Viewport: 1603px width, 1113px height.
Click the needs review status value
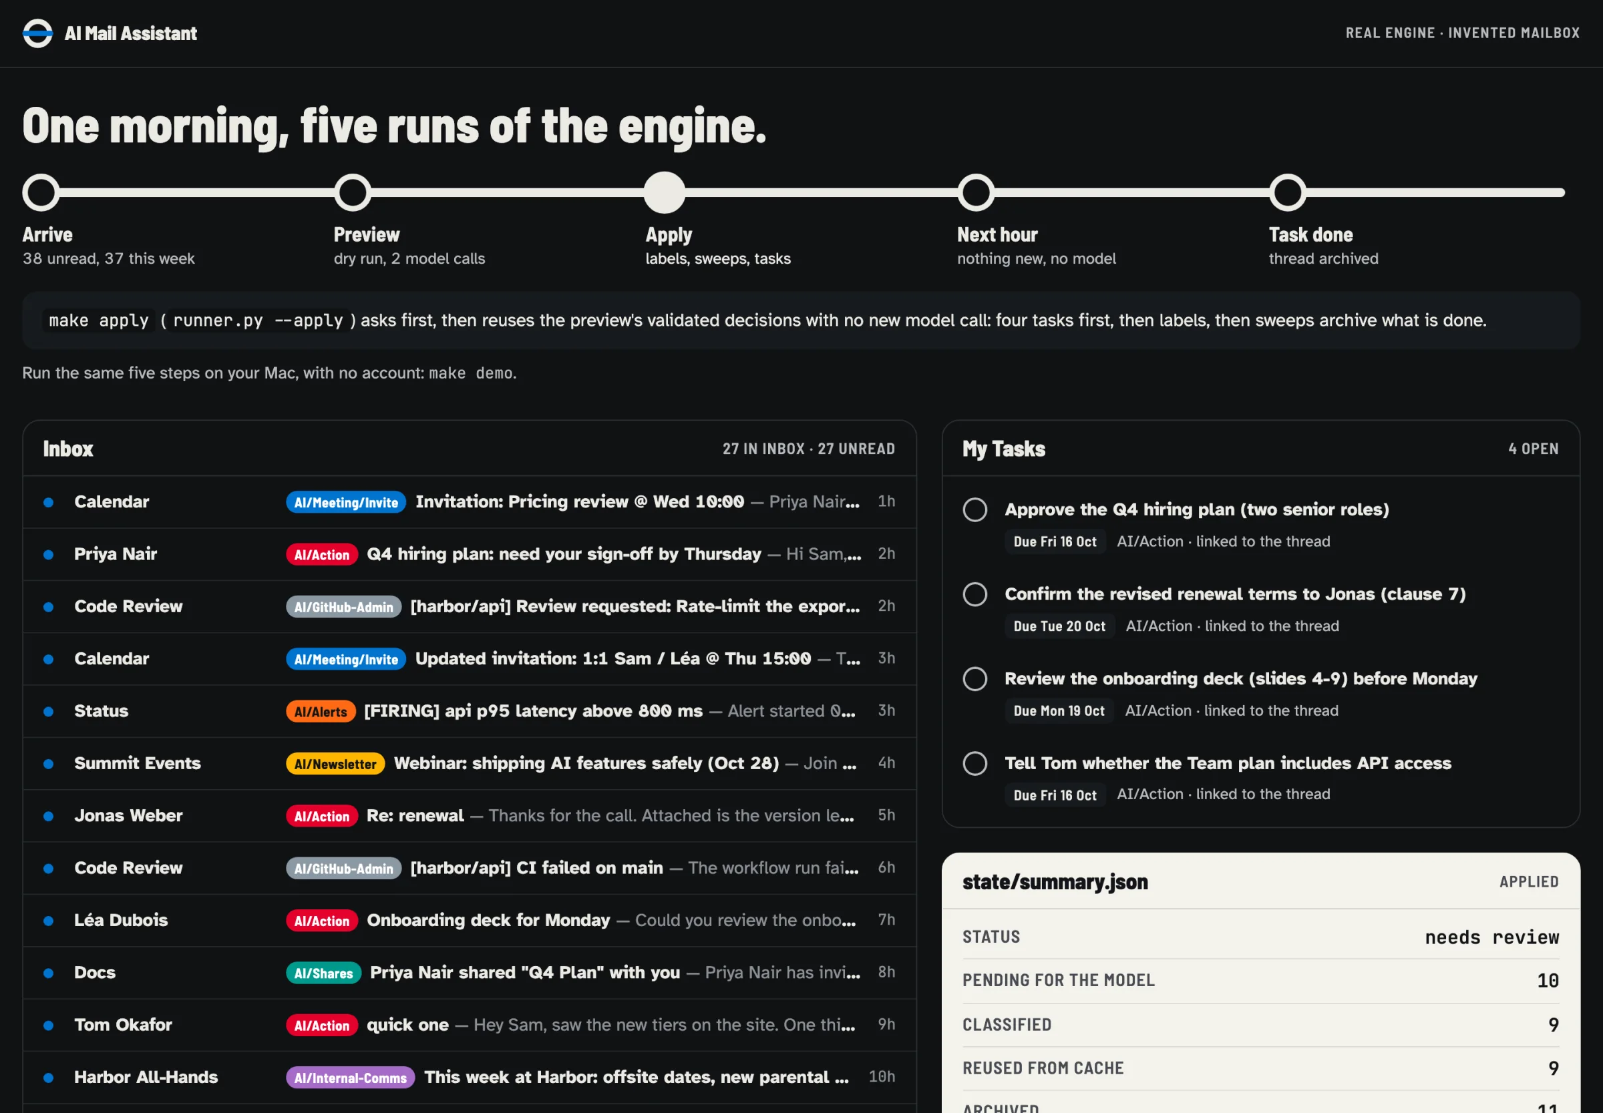tap(1491, 937)
